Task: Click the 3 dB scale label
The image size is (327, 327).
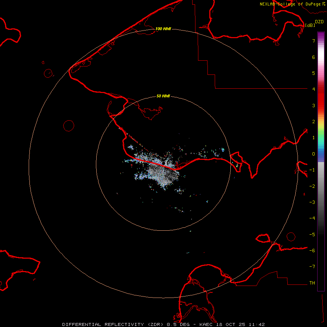Action: (x=314, y=105)
